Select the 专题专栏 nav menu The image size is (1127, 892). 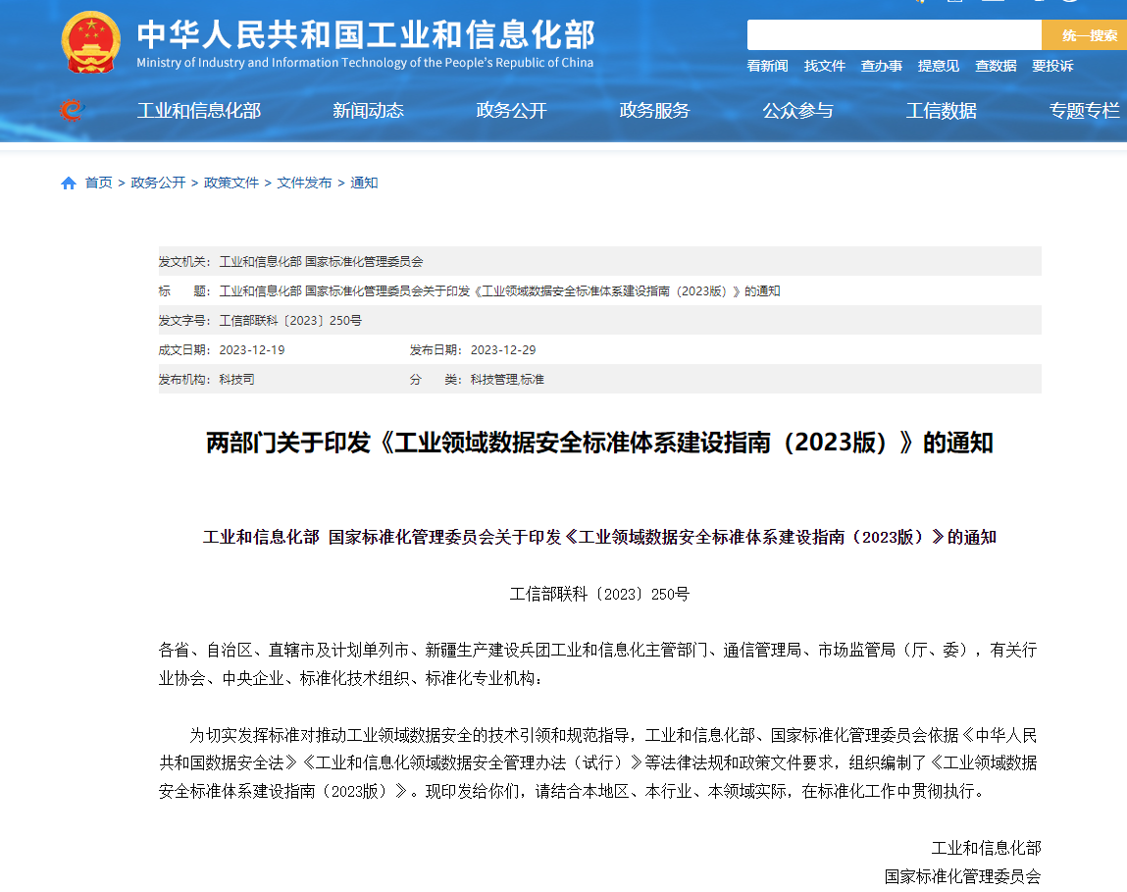[x=1085, y=111]
